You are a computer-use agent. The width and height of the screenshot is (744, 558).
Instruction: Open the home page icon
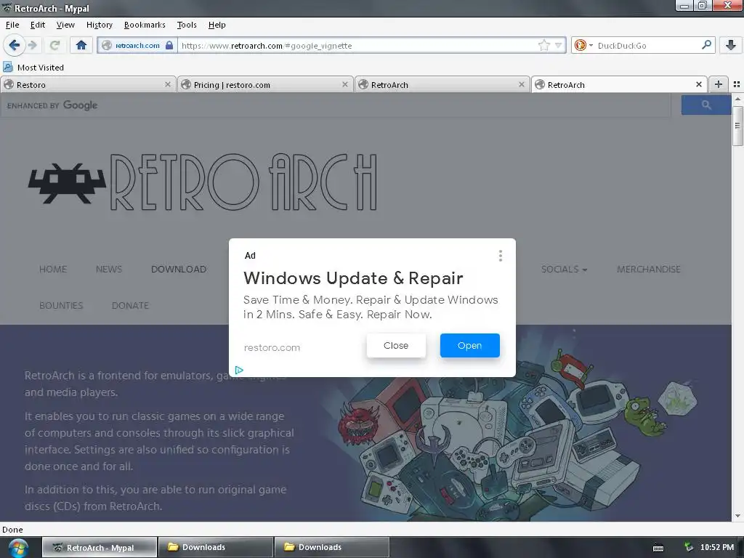point(81,45)
